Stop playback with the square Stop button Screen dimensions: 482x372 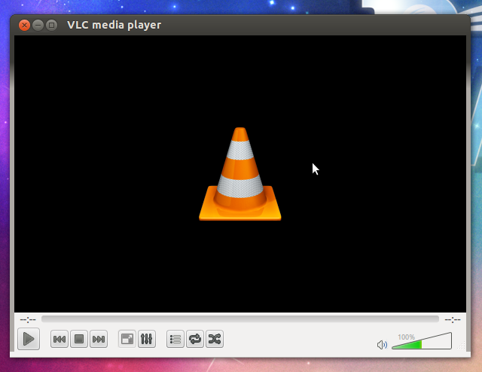tap(79, 339)
